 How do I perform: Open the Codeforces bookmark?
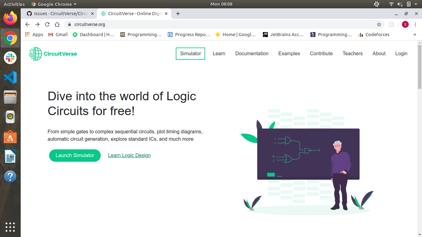[374, 35]
